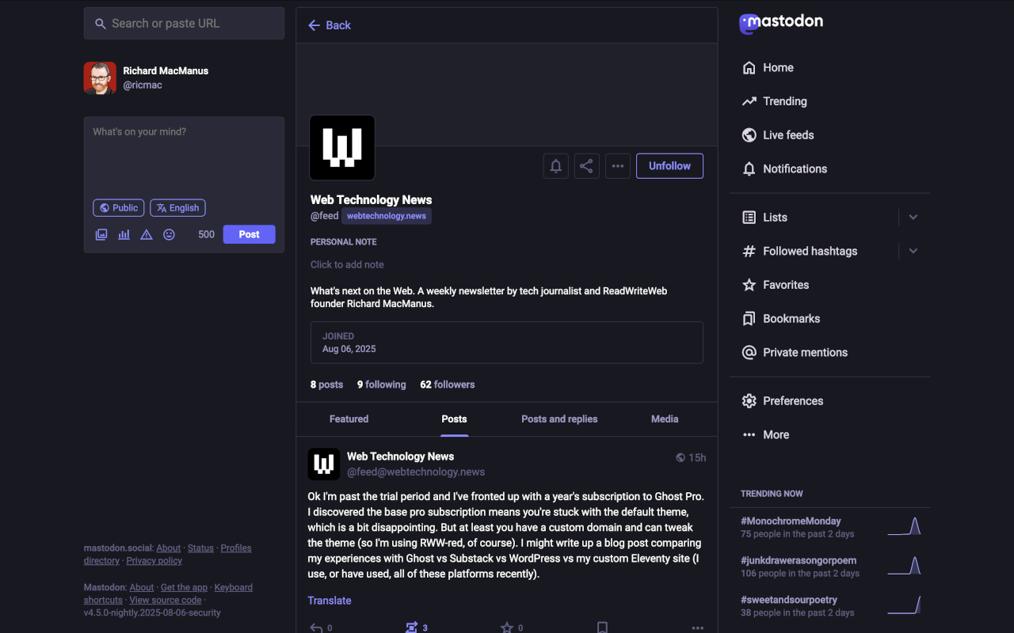Click the Lists icon in sidebar

click(x=749, y=218)
